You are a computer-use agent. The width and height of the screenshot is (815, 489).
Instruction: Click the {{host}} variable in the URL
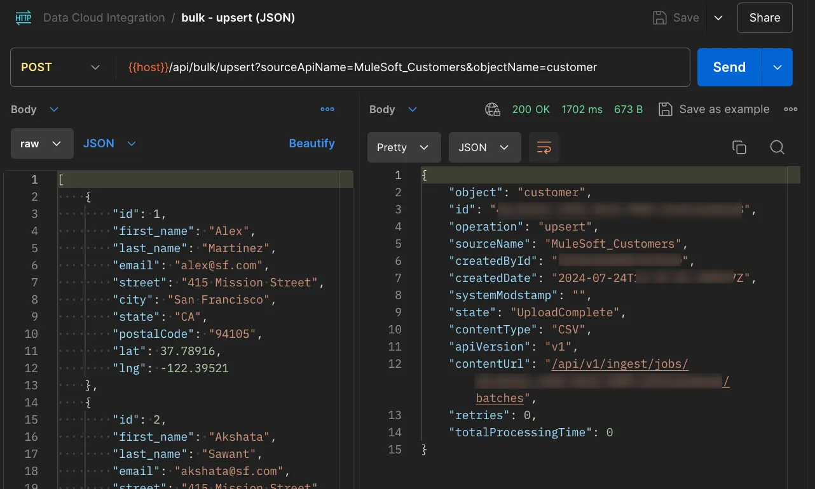[x=149, y=67]
